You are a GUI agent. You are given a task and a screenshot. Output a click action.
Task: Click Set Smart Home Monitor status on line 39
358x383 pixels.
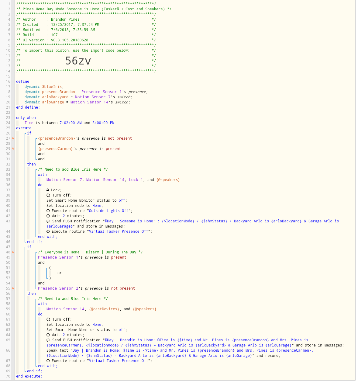click(87, 200)
